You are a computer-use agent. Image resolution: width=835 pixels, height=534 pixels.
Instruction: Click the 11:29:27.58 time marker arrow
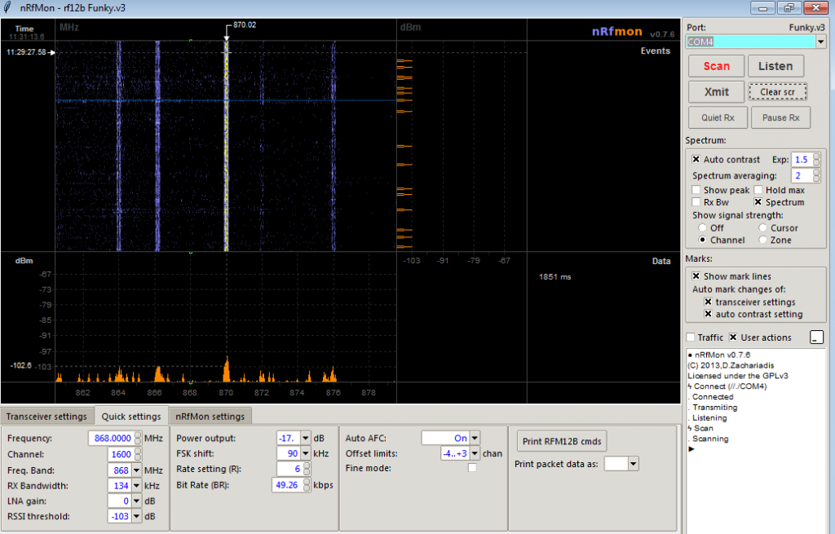(51, 52)
